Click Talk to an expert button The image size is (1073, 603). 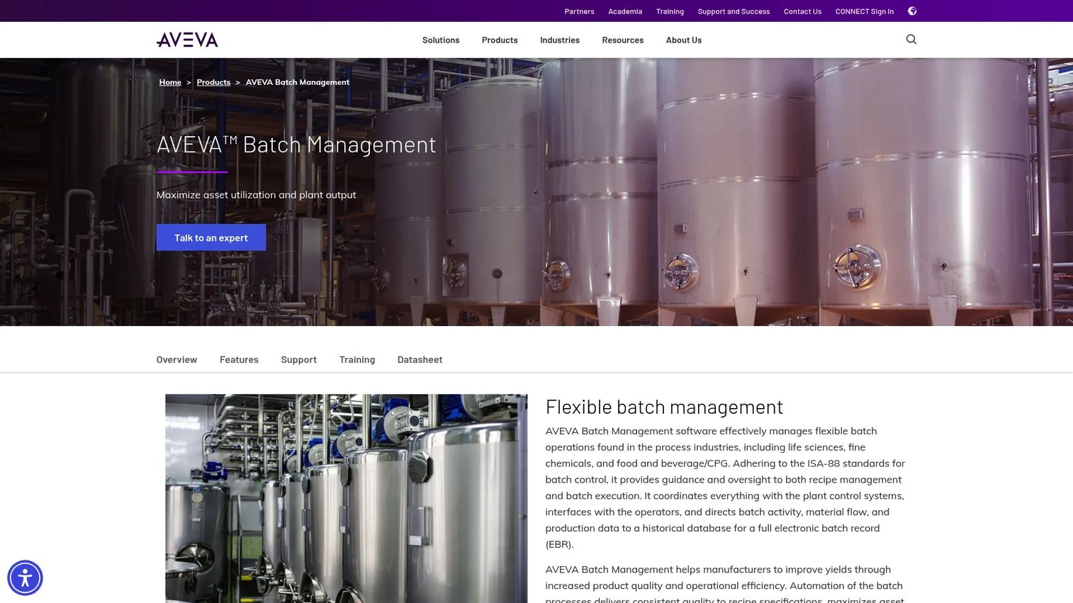tap(211, 237)
